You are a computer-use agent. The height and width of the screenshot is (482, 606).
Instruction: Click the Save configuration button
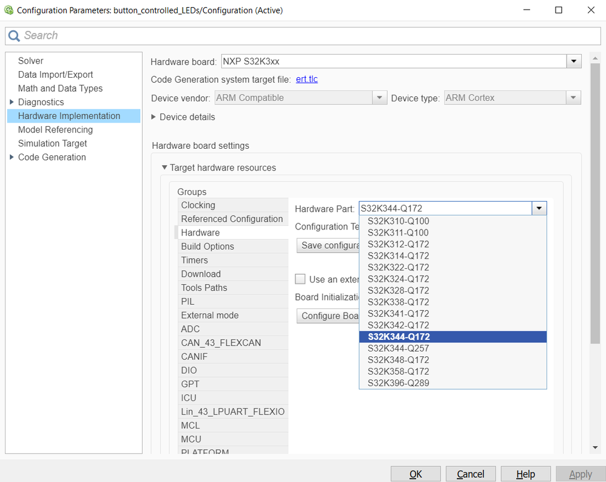328,246
